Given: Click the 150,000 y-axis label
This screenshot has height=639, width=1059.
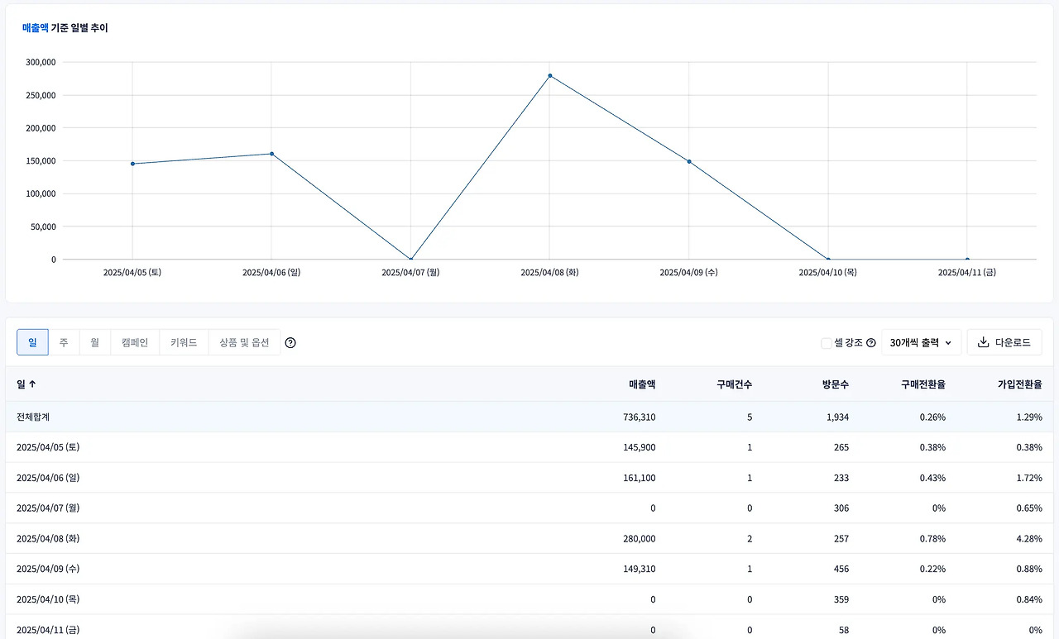Looking at the screenshot, I should [41, 160].
